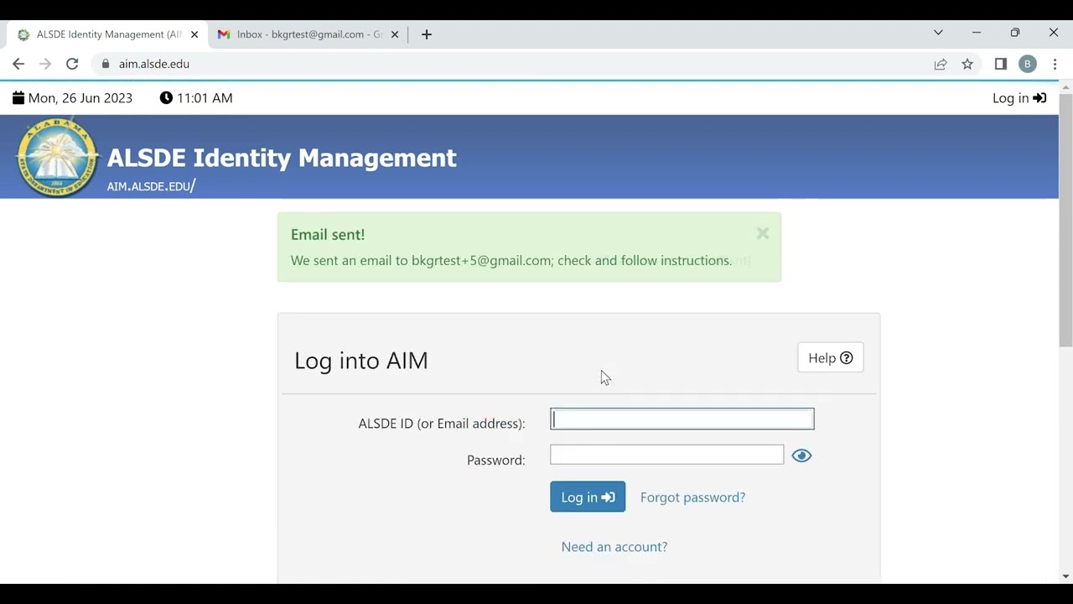Open Chrome profile B avatar
1073x604 pixels.
[1028, 64]
